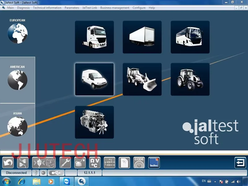Click the network signal tray icon
The height and width of the screenshot is (186, 248).
tap(233, 182)
